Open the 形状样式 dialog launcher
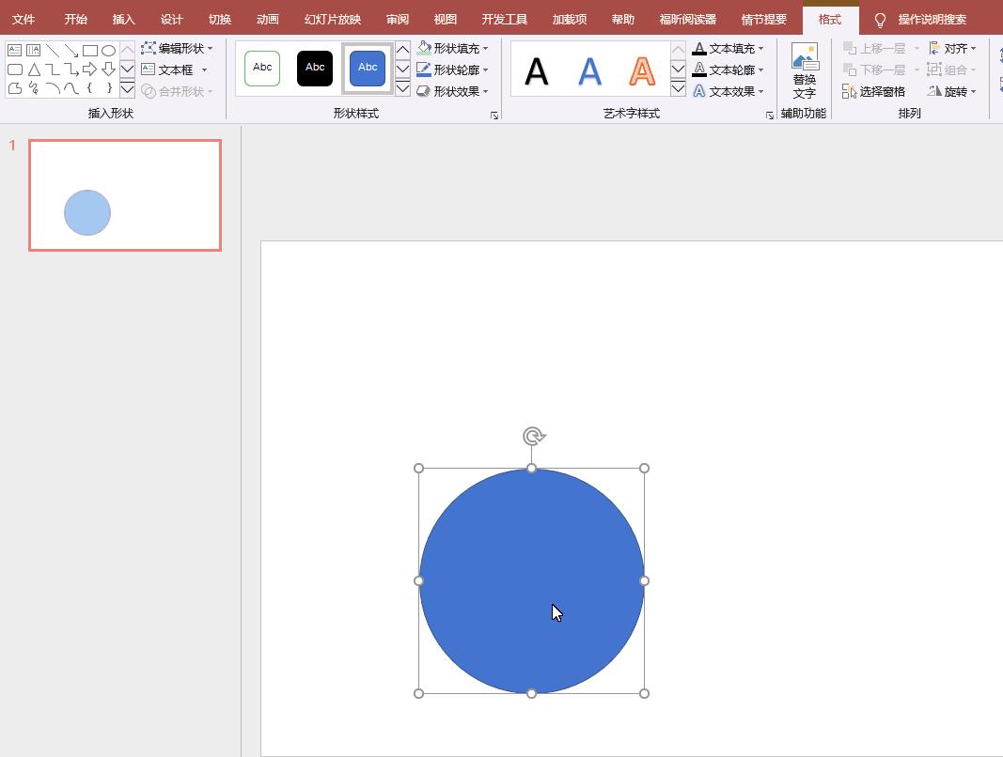 pyautogui.click(x=494, y=116)
